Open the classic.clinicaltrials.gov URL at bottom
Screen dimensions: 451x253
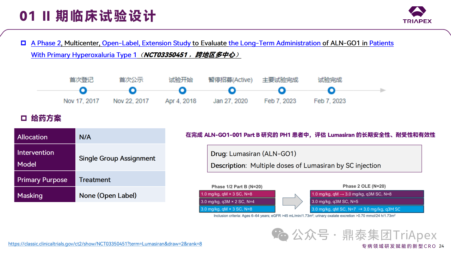coord(105,244)
